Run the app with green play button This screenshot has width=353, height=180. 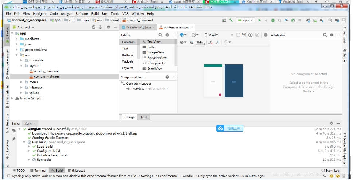click(260, 20)
